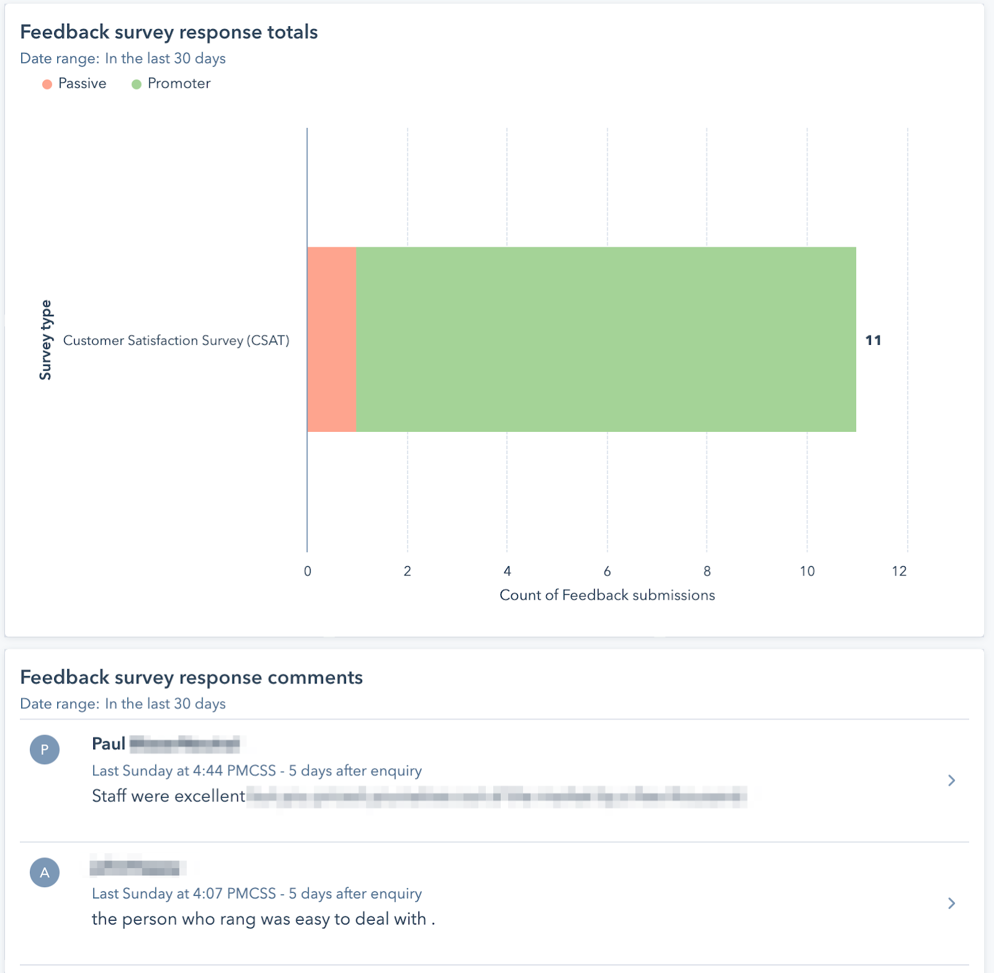
Task: Toggle the Passive legend series
Action: tap(75, 84)
